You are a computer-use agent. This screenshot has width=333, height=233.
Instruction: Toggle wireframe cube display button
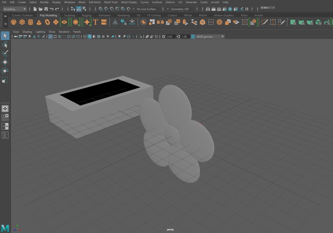pyautogui.click(x=85, y=36)
